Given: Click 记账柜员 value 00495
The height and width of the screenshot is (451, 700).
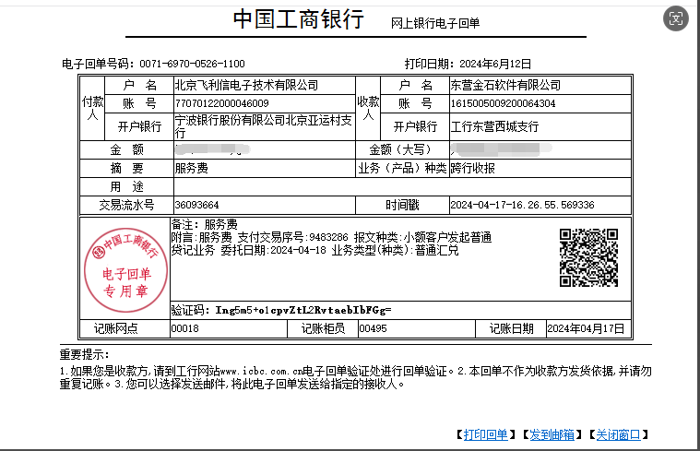Looking at the screenshot, I should [x=373, y=328].
